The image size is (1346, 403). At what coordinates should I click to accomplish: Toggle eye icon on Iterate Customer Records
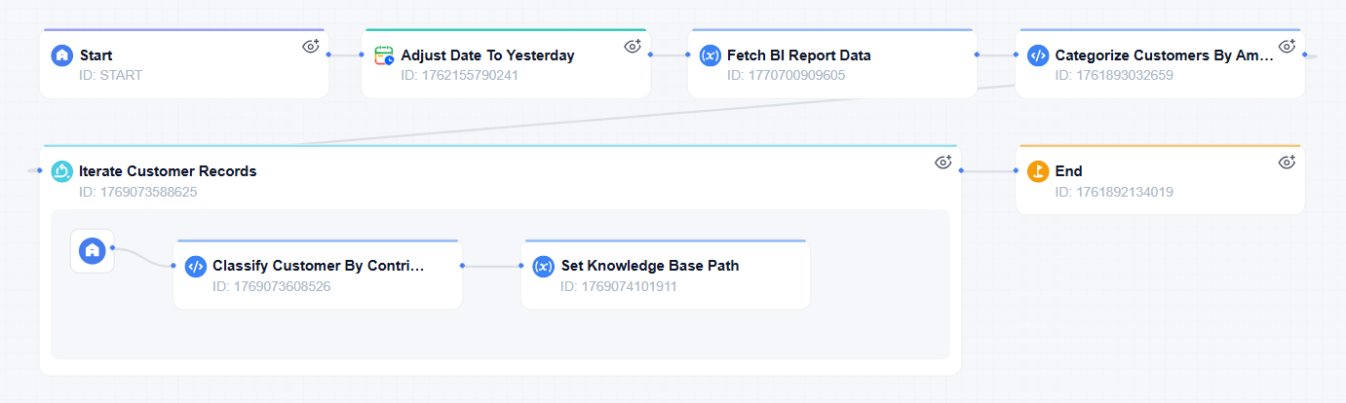pos(942,162)
